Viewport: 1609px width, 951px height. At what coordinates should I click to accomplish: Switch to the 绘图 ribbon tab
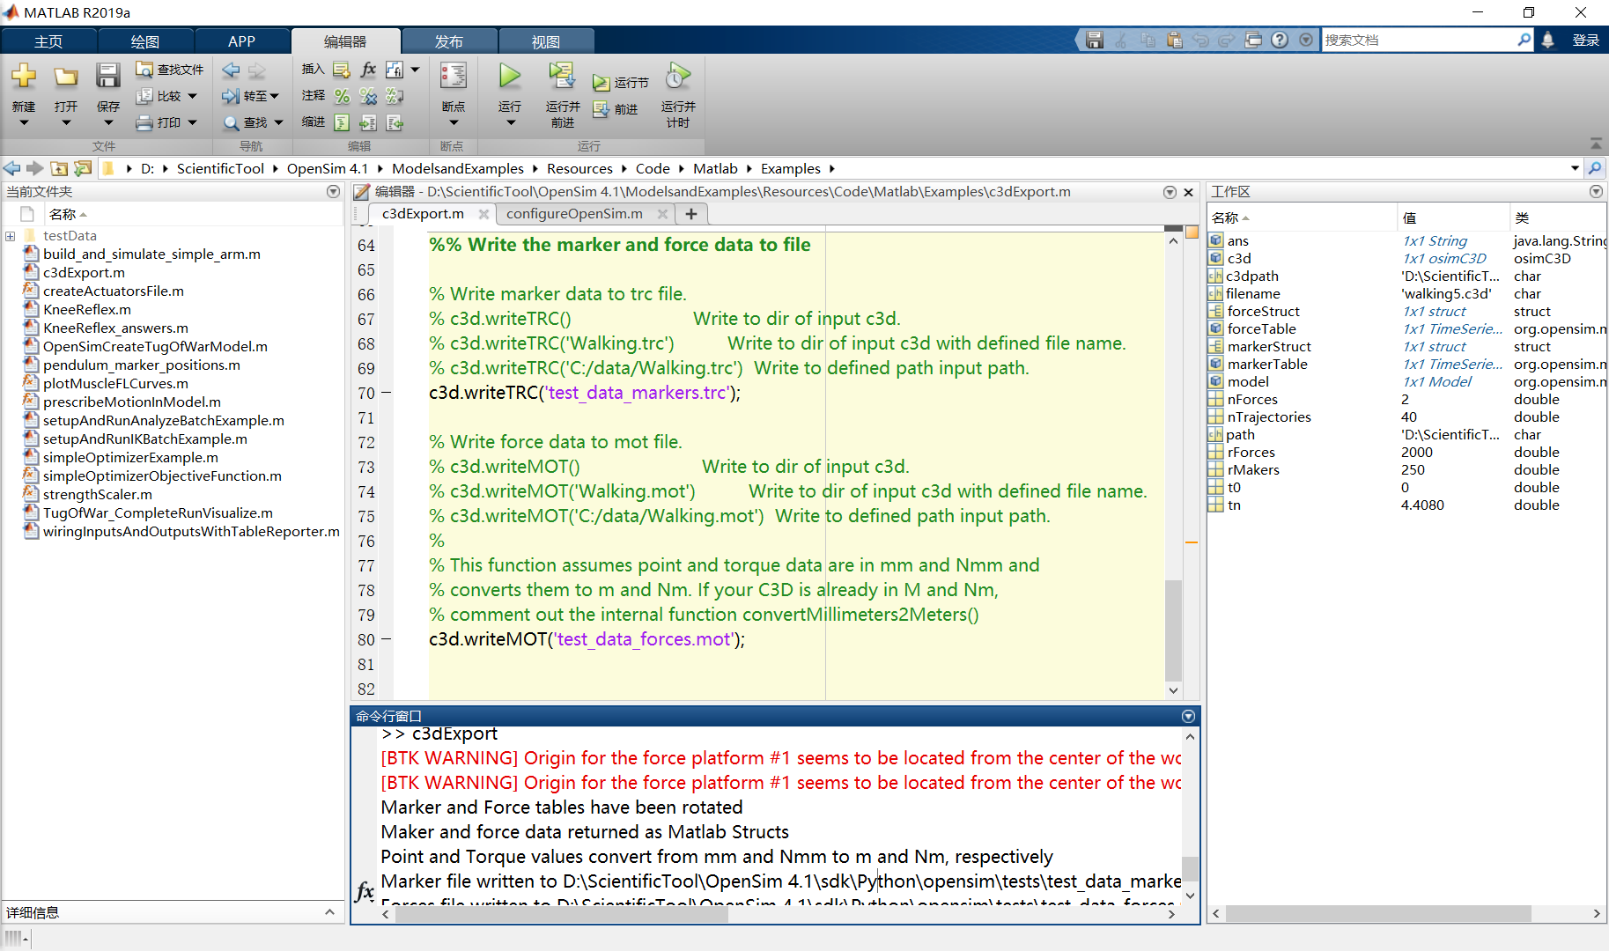coord(145,41)
